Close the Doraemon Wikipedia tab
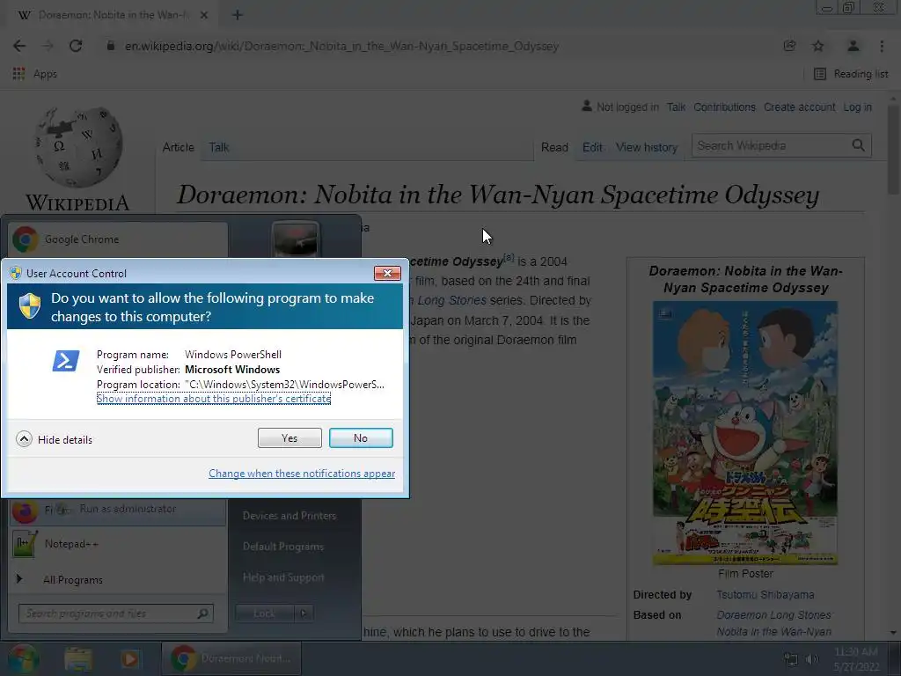Screen dimensions: 901x676 [204, 15]
